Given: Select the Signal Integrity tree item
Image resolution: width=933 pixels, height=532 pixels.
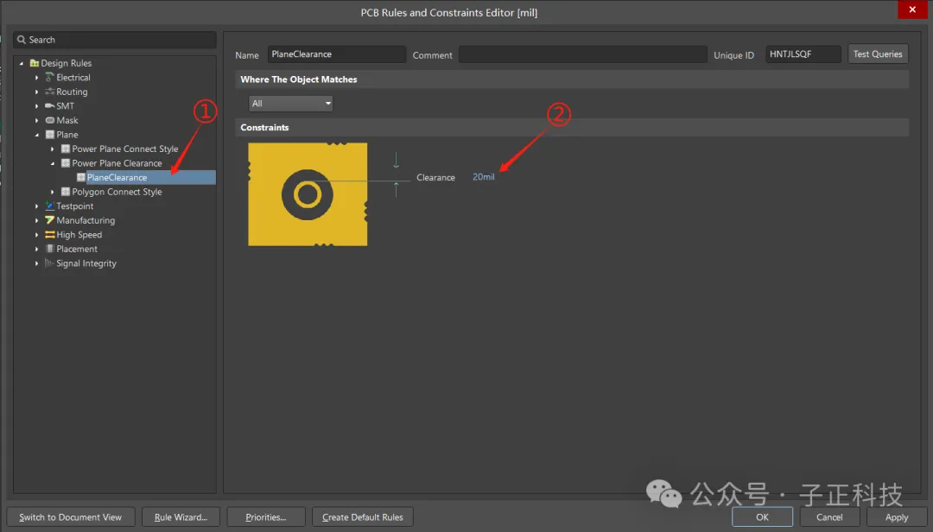Looking at the screenshot, I should (x=86, y=263).
